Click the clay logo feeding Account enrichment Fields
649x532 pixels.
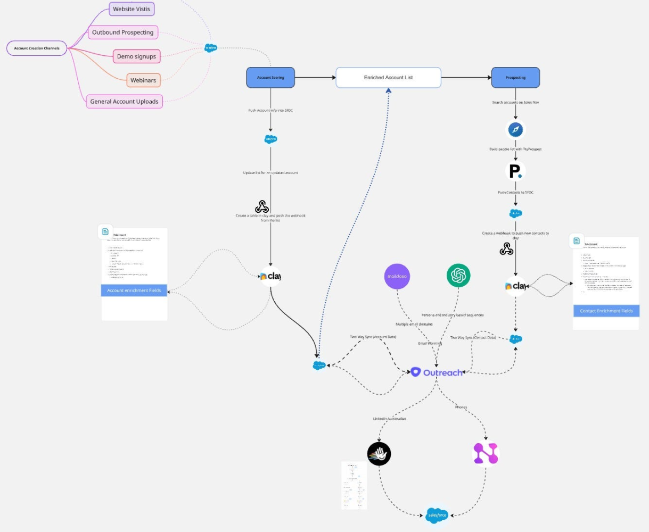(270, 277)
